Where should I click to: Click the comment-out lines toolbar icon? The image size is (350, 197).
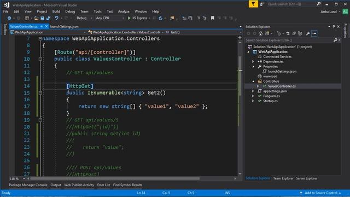(199, 18)
